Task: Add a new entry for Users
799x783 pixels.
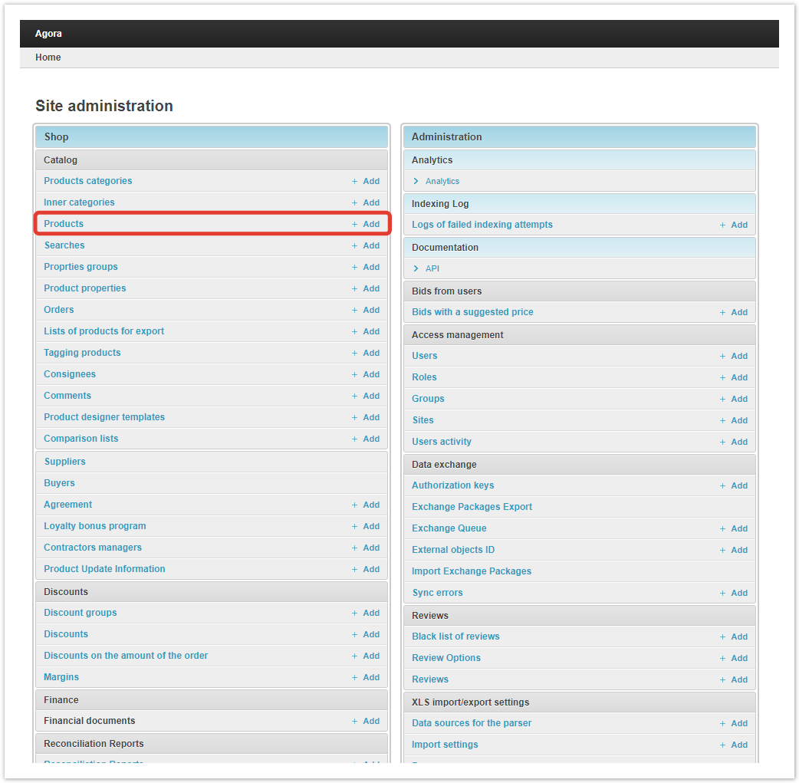Action: click(734, 356)
